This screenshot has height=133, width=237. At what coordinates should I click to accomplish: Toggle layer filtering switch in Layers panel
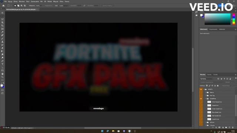click(236, 78)
